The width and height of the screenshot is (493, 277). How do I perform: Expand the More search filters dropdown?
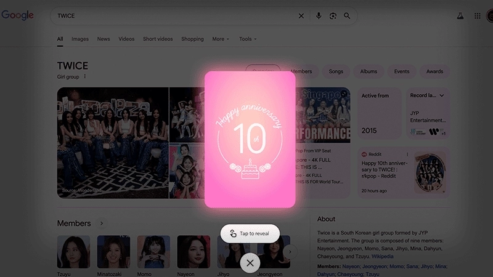(221, 39)
